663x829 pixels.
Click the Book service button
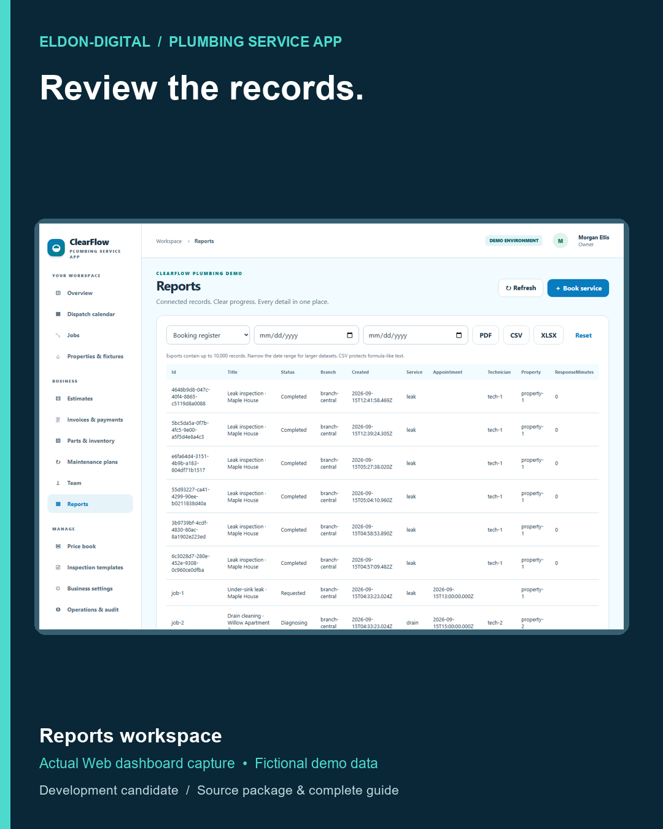(578, 288)
